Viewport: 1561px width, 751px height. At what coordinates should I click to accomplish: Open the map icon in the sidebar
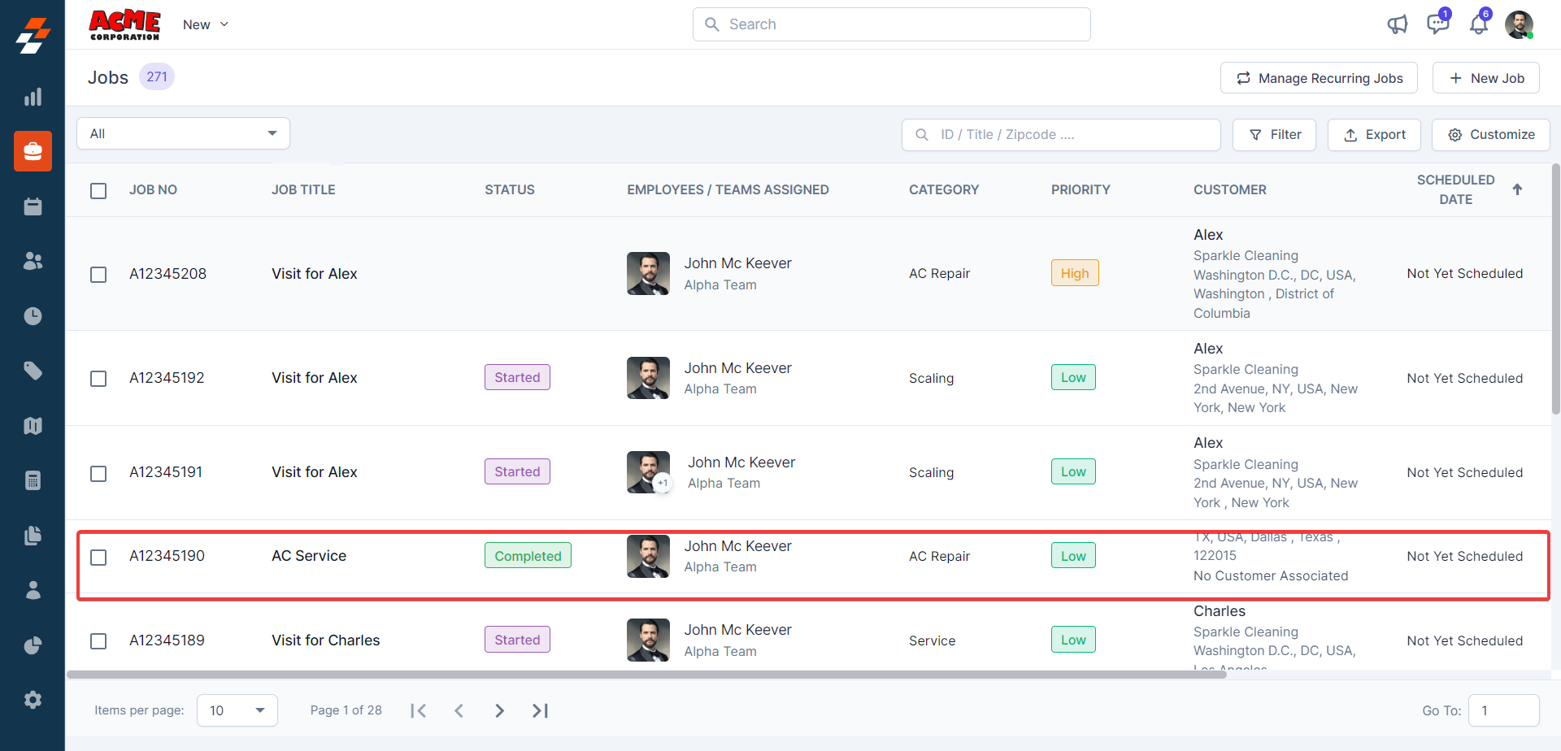[33, 426]
